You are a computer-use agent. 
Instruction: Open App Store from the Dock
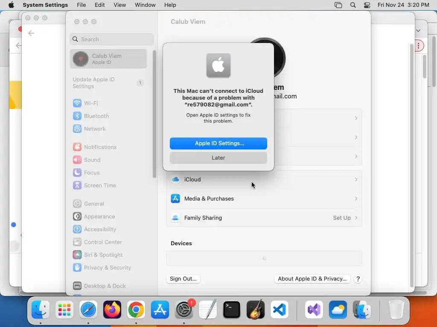click(x=160, y=310)
